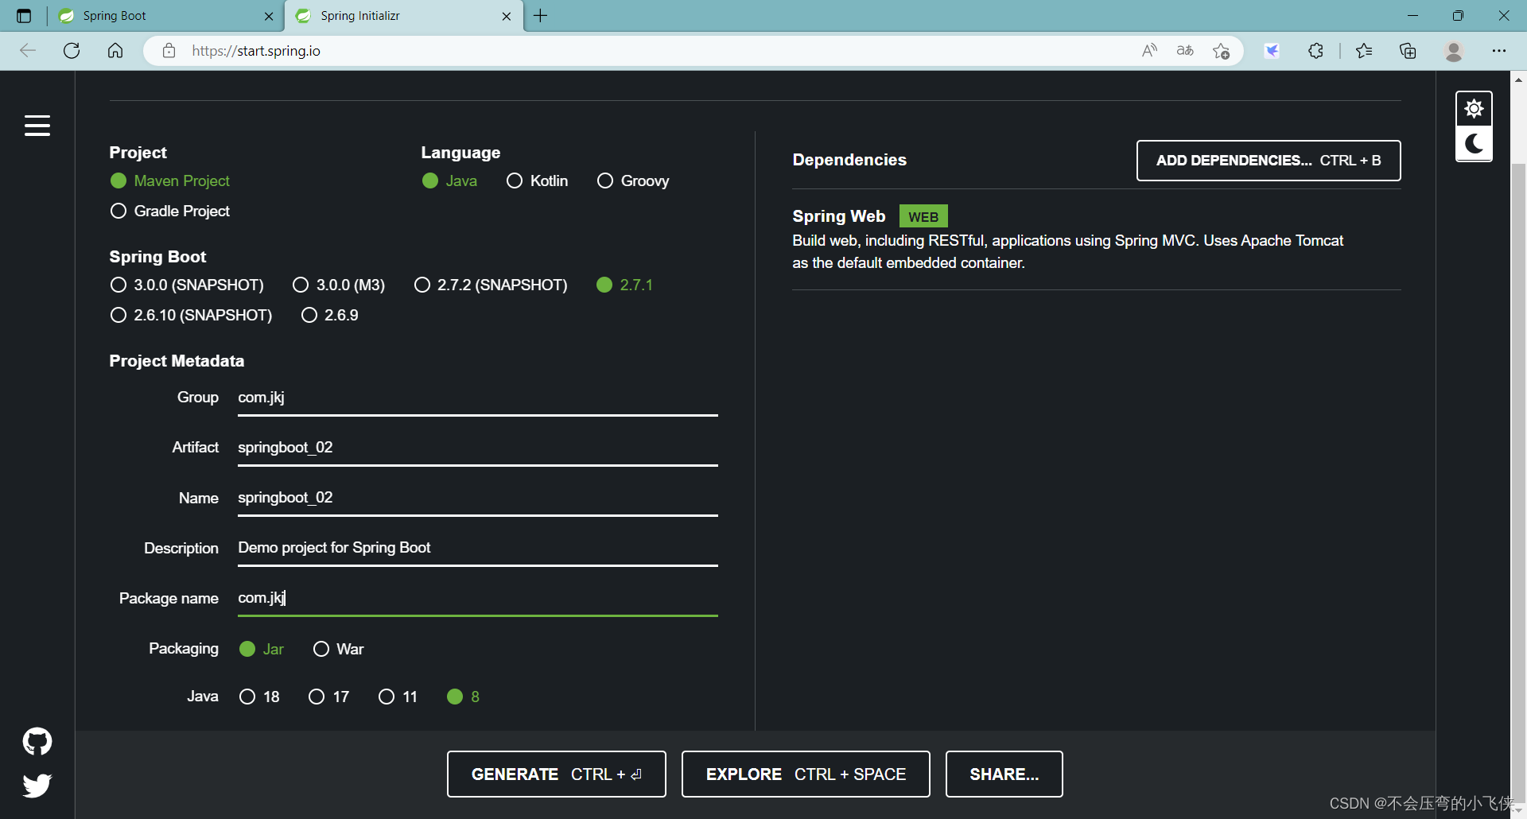The image size is (1527, 819).
Task: Open browser extensions puzzle icon
Action: click(x=1316, y=51)
